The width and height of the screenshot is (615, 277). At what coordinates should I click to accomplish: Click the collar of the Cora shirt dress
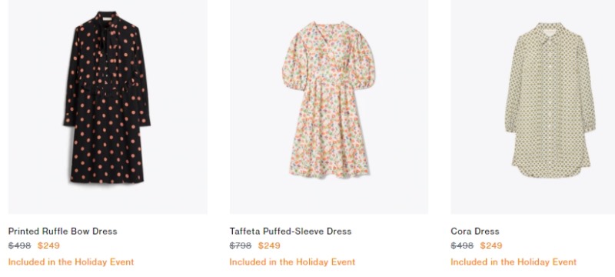pos(550,31)
